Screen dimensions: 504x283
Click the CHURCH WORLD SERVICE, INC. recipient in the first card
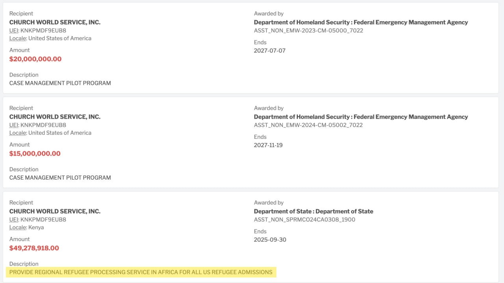coord(55,22)
